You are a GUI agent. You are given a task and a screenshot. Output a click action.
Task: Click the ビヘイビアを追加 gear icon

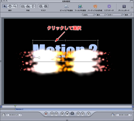pyautogui.click(x=66, y=6)
